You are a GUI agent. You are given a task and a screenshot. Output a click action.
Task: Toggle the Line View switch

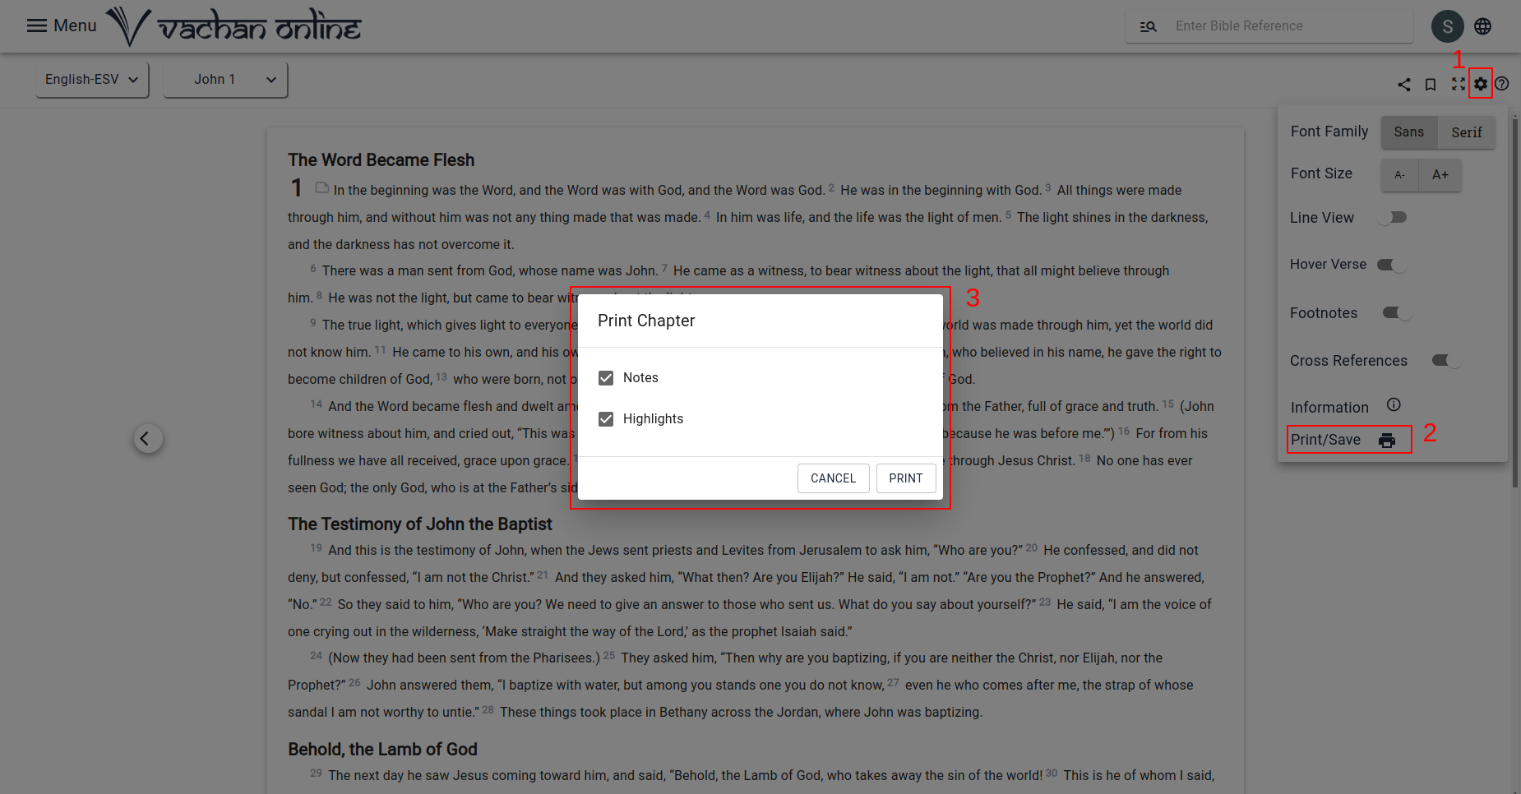click(1393, 218)
